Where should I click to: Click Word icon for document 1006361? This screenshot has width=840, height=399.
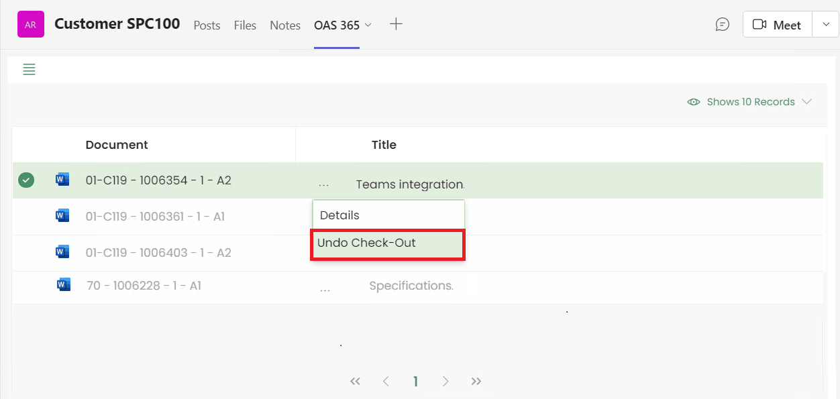(62, 216)
